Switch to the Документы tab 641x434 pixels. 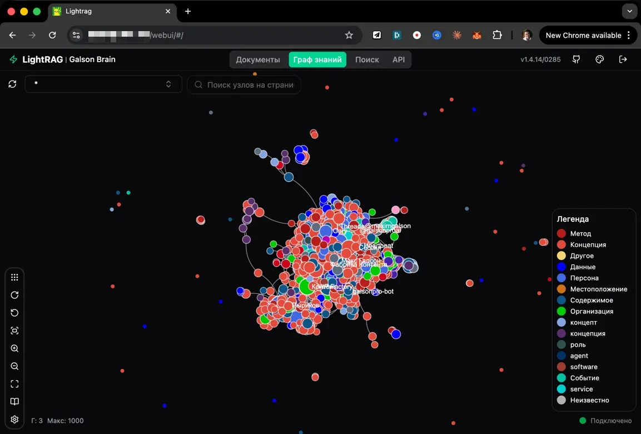click(258, 59)
